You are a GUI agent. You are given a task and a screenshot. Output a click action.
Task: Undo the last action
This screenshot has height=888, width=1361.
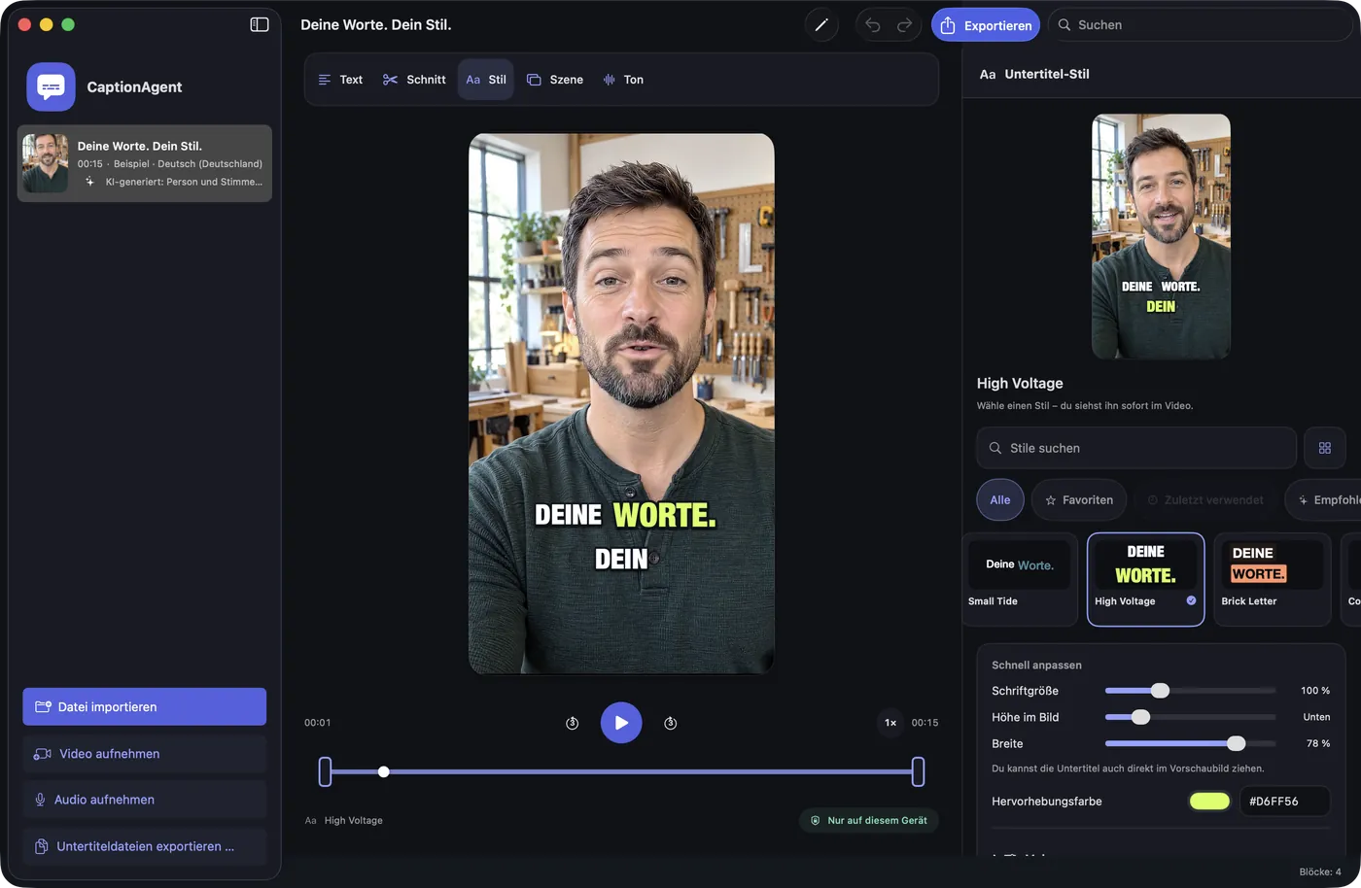pyautogui.click(x=873, y=25)
